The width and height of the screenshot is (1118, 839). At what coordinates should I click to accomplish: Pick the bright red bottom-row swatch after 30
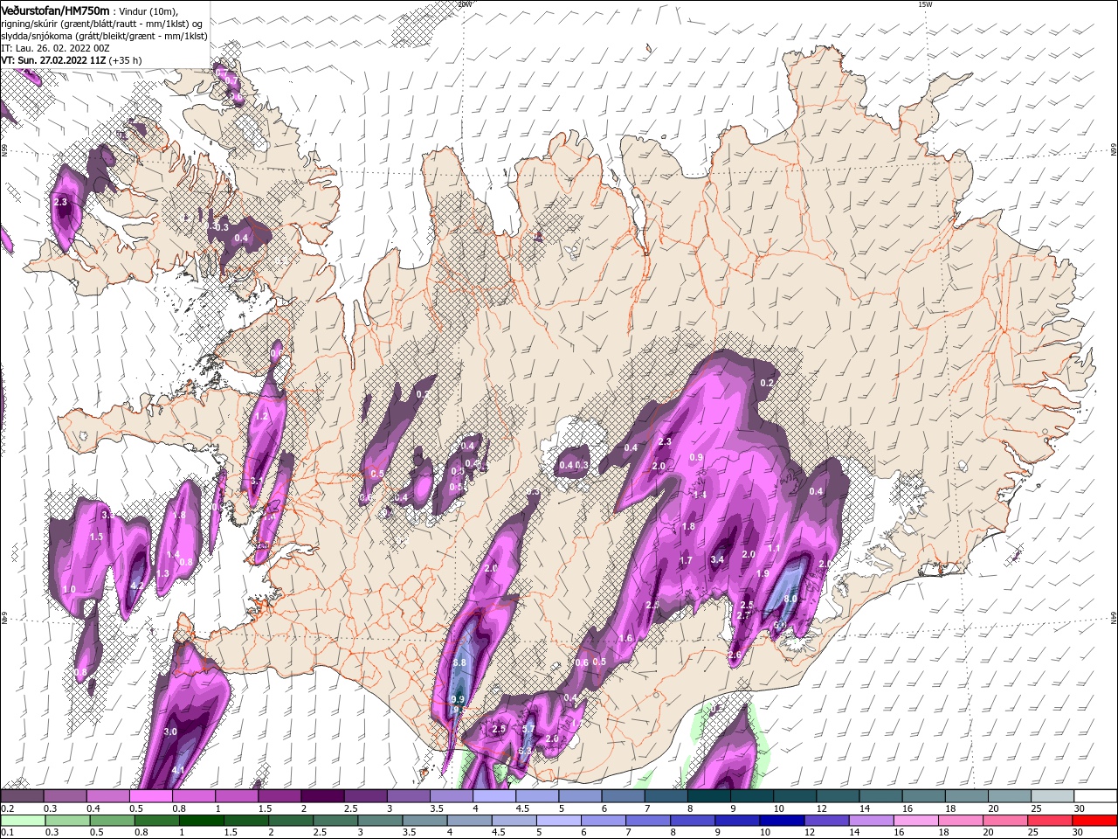(x=1095, y=821)
